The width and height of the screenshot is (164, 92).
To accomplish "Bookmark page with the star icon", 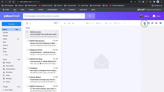I will [135, 2].
